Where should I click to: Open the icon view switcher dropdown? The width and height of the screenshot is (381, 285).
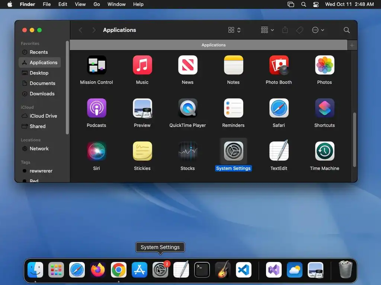coord(234,30)
